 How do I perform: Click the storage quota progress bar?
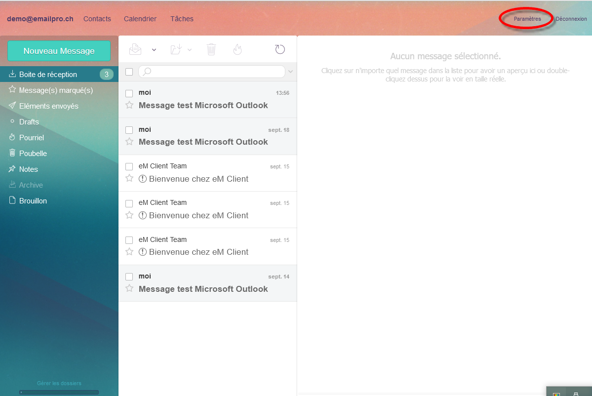click(x=59, y=392)
